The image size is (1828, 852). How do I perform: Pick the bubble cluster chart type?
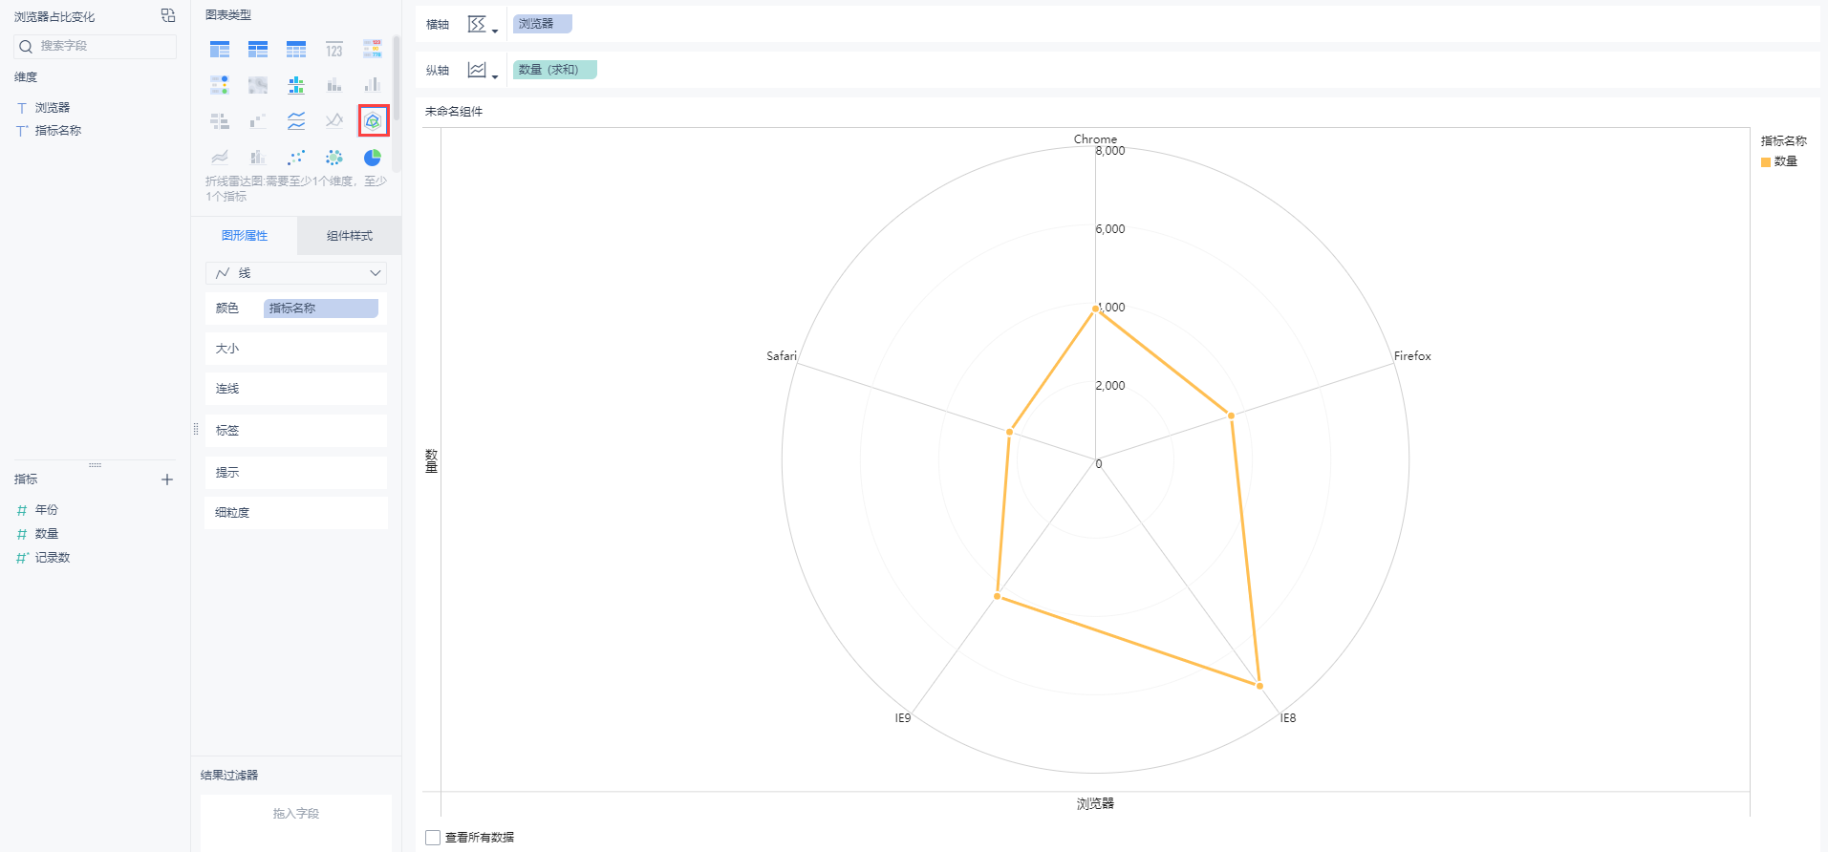333,158
